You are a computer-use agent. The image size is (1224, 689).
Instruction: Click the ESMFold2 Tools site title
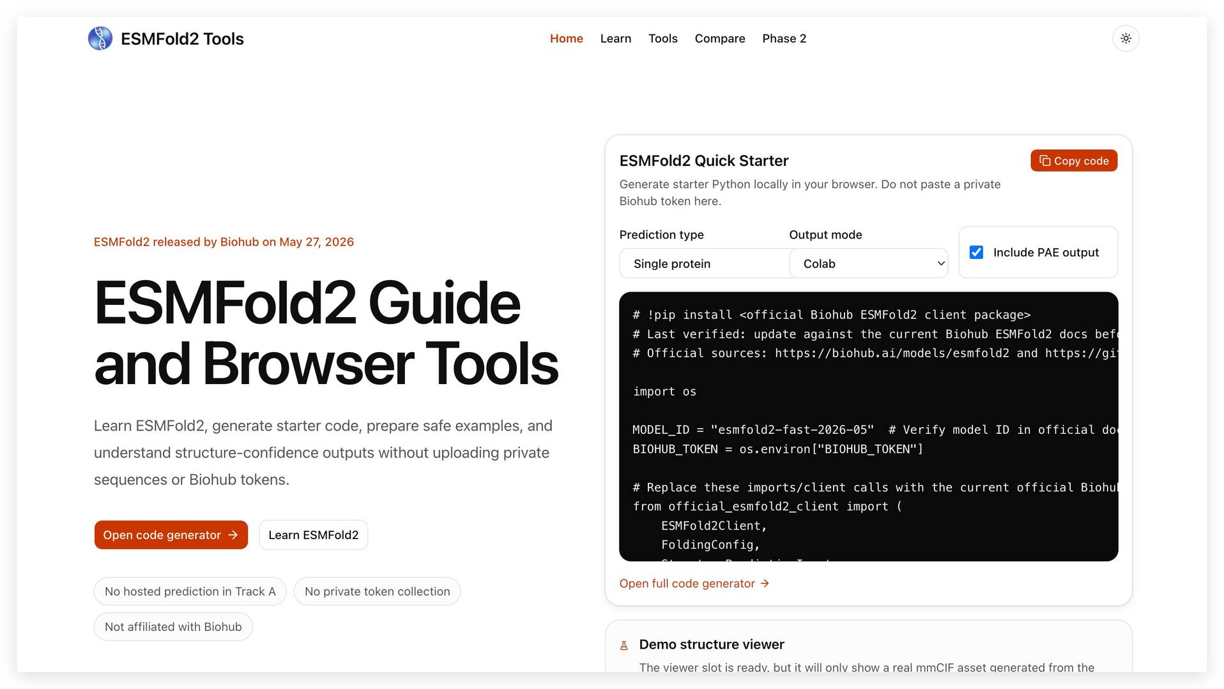tap(182, 38)
